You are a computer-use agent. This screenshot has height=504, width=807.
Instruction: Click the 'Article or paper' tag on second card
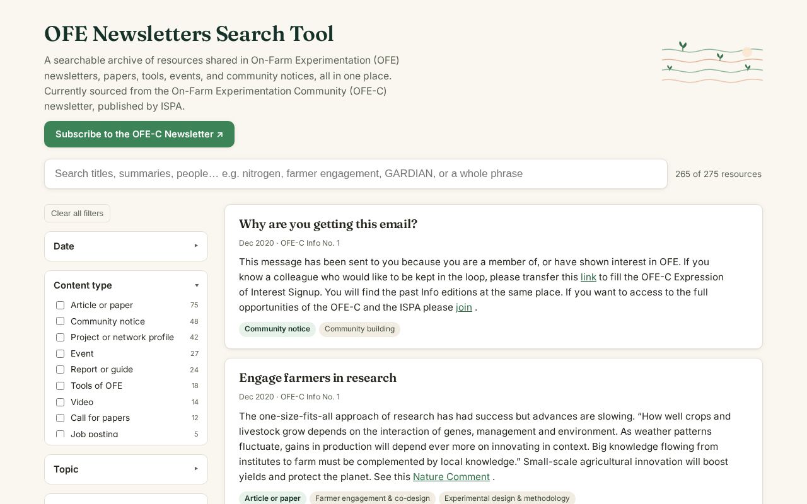point(272,498)
